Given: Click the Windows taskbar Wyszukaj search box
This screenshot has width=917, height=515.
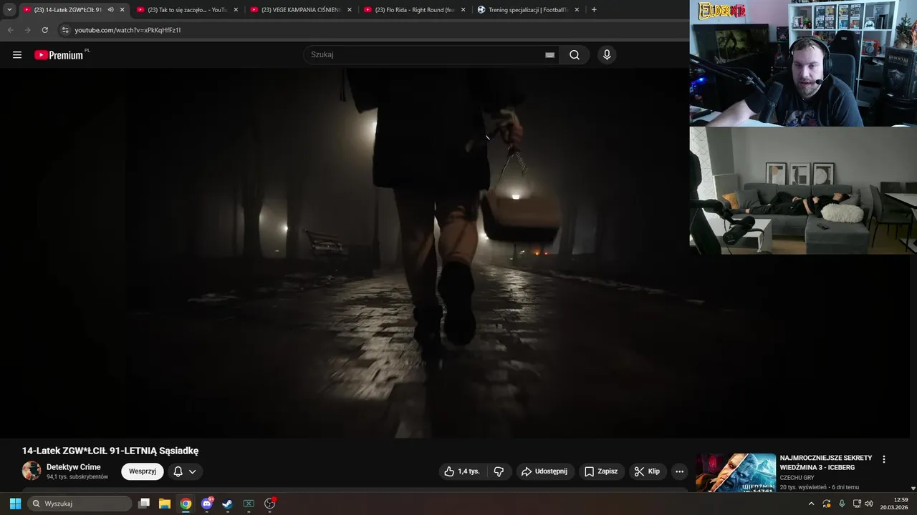Looking at the screenshot, I should click(80, 504).
